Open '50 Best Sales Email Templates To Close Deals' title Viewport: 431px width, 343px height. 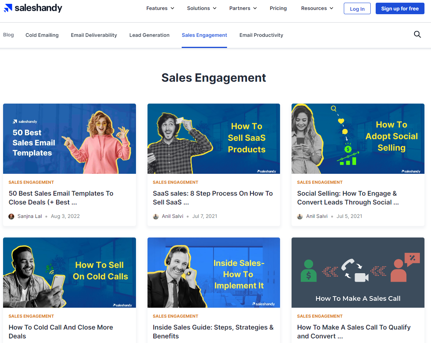[x=61, y=198]
